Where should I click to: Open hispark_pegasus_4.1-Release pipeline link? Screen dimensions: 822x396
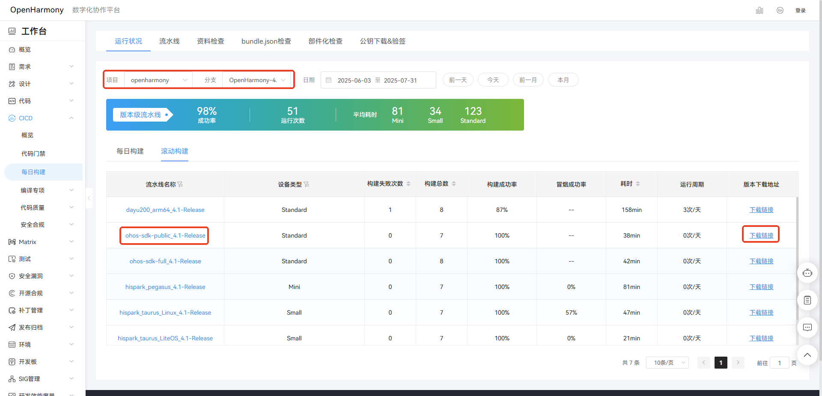165,287
